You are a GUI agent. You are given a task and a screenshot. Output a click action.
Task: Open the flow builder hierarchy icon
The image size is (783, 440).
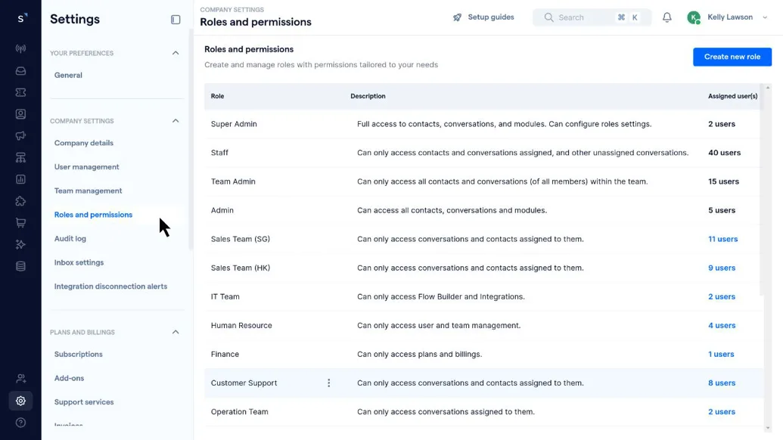20,158
